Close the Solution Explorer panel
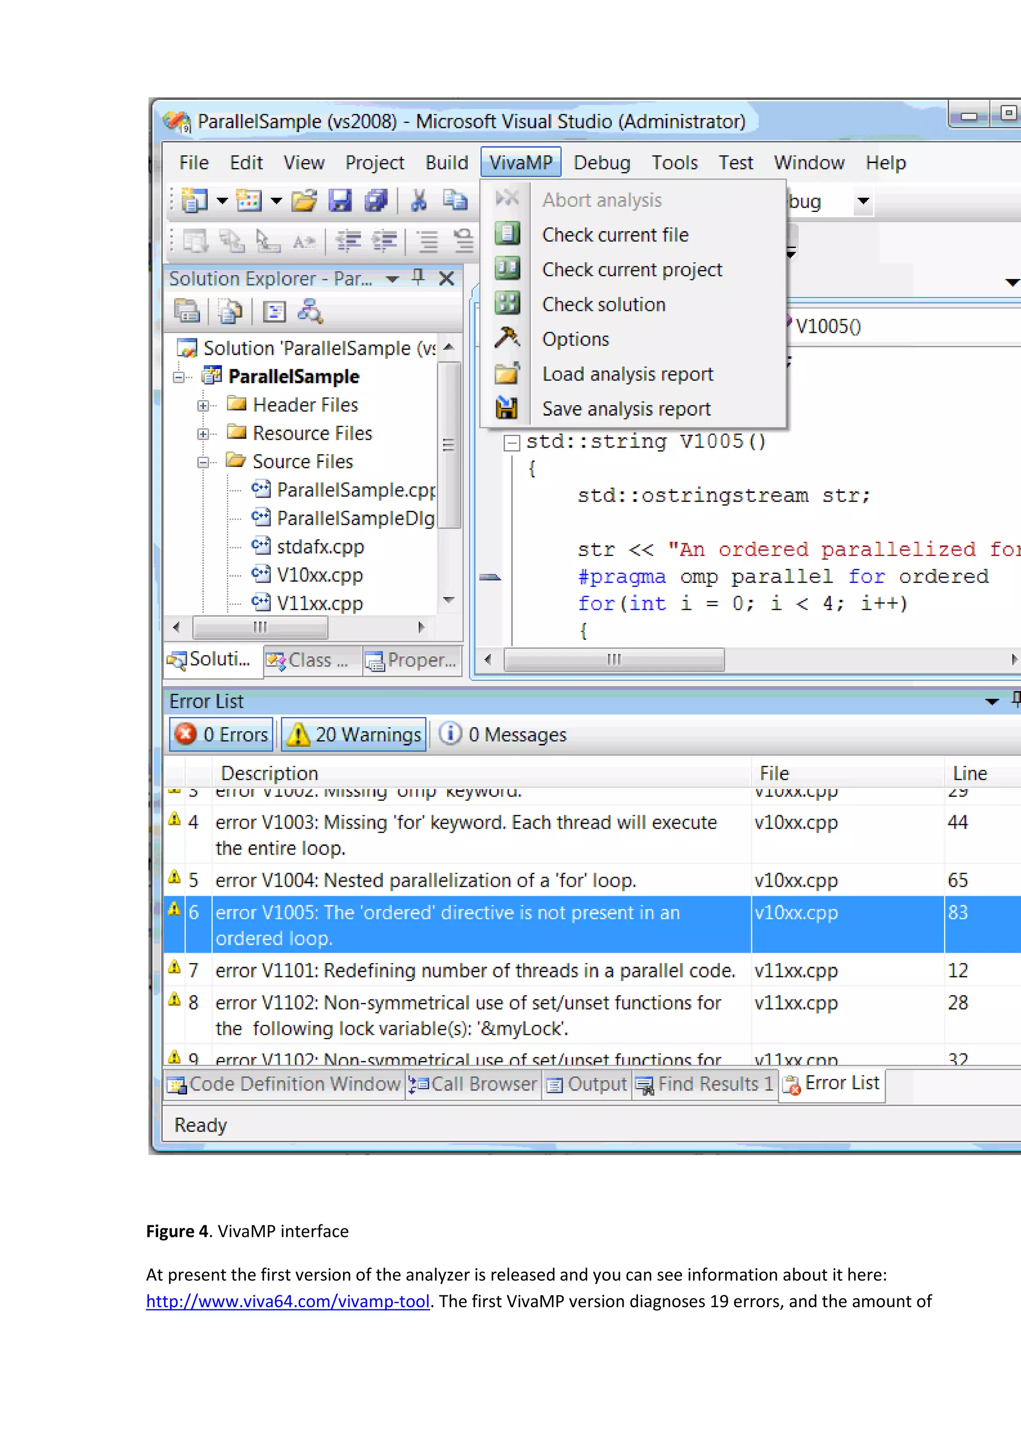Screen dimensions: 1021x1446 [x=447, y=278]
